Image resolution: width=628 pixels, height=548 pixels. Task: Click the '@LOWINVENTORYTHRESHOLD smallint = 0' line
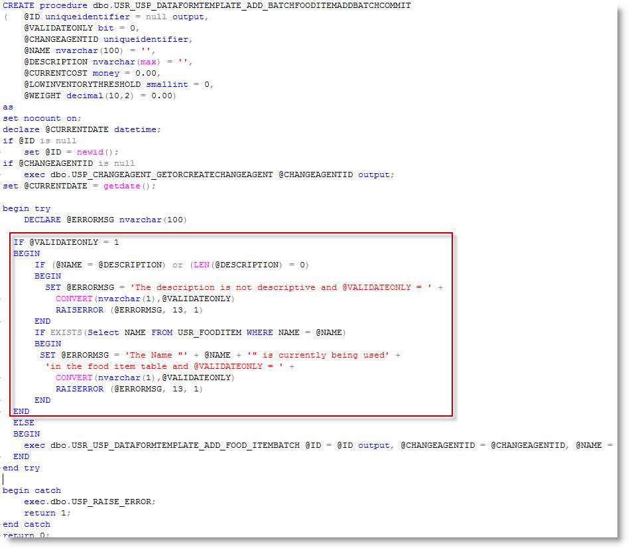[119, 84]
